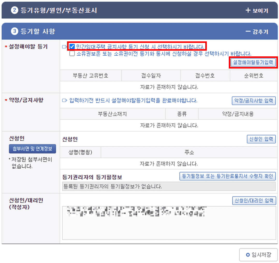Click 등기권리자의 등기필정보 heading
This screenshot has width=279, height=263.
tap(92, 177)
